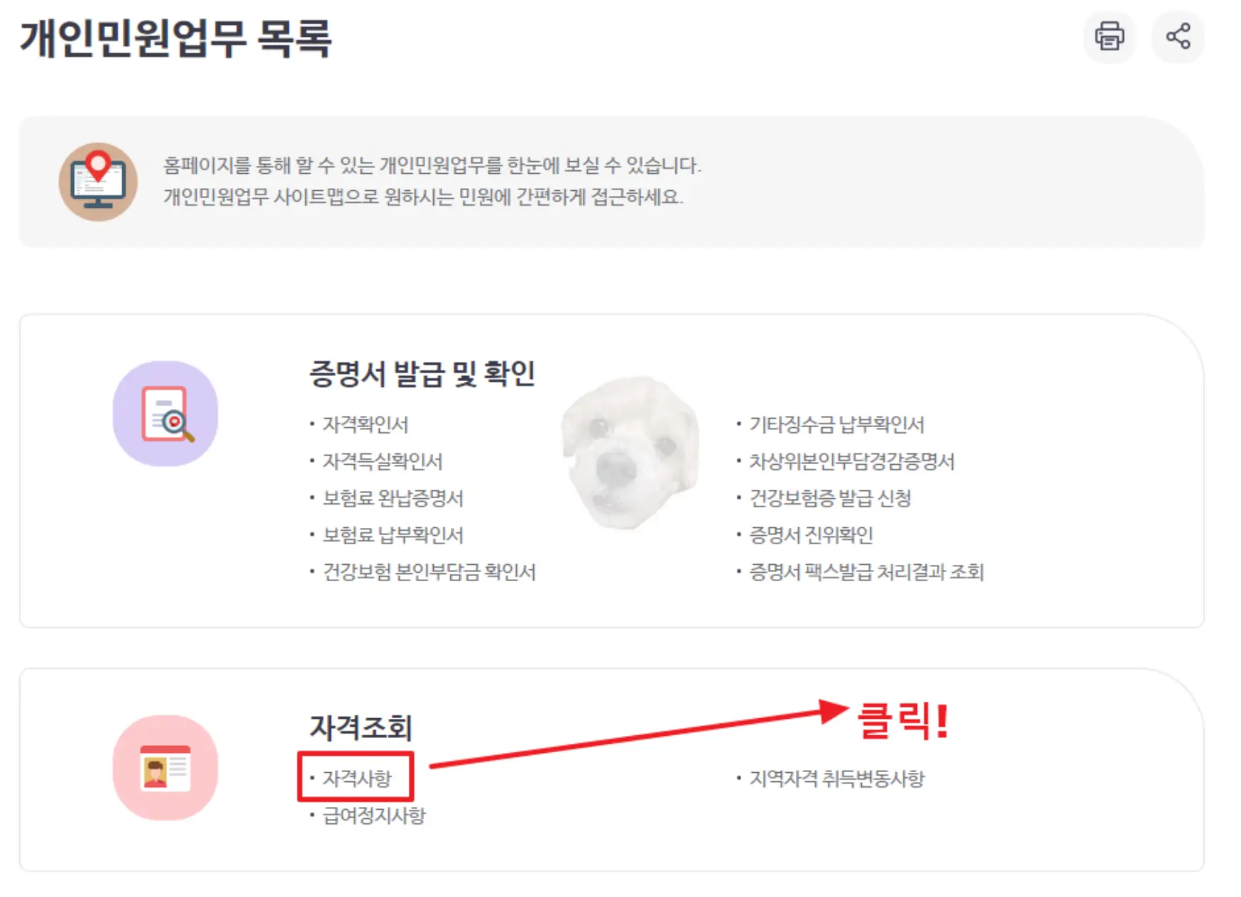Open 자격확인서 service
Viewport: 1241px width, 897px height.
[365, 424]
